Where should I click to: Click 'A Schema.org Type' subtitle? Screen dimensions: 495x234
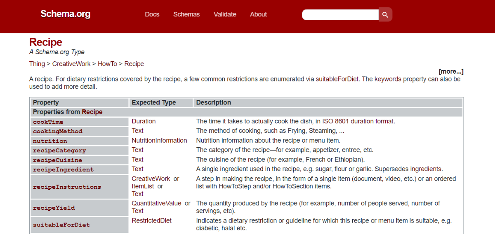point(57,52)
